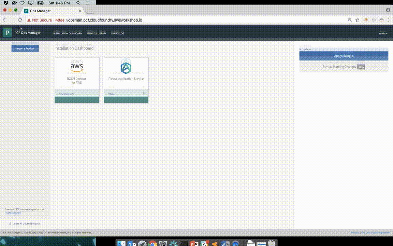Open the Notification Center list icon
This screenshot has width=393, height=246.
click(87, 3)
